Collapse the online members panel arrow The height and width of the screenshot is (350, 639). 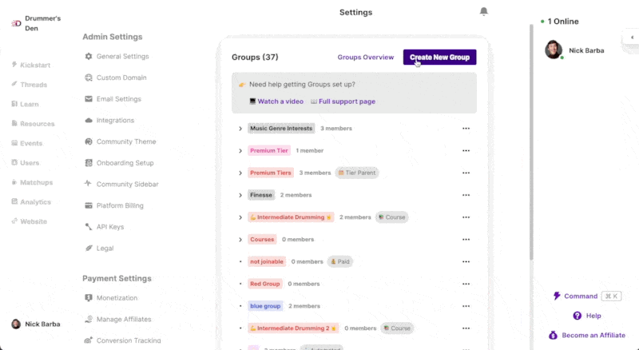[x=632, y=37]
